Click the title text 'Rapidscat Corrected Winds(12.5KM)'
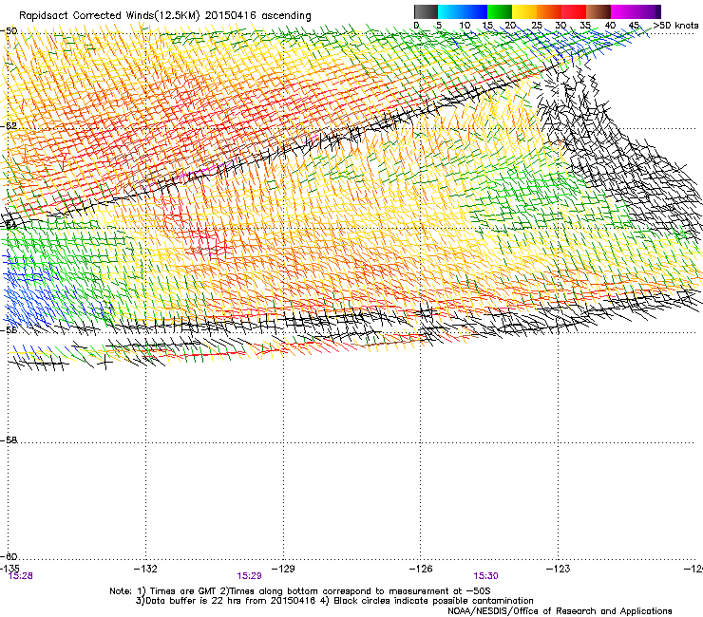Screen dimensions: 703x617 pos(109,16)
